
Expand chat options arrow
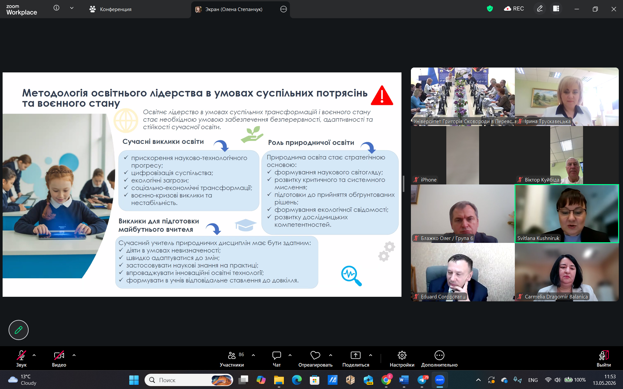pos(290,355)
